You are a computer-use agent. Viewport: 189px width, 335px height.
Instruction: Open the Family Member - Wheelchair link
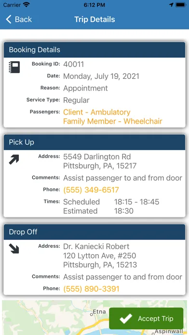click(113, 121)
